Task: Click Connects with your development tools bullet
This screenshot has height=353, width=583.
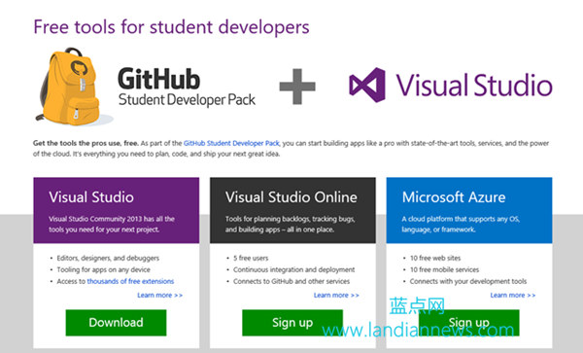Action: pyautogui.click(x=468, y=281)
